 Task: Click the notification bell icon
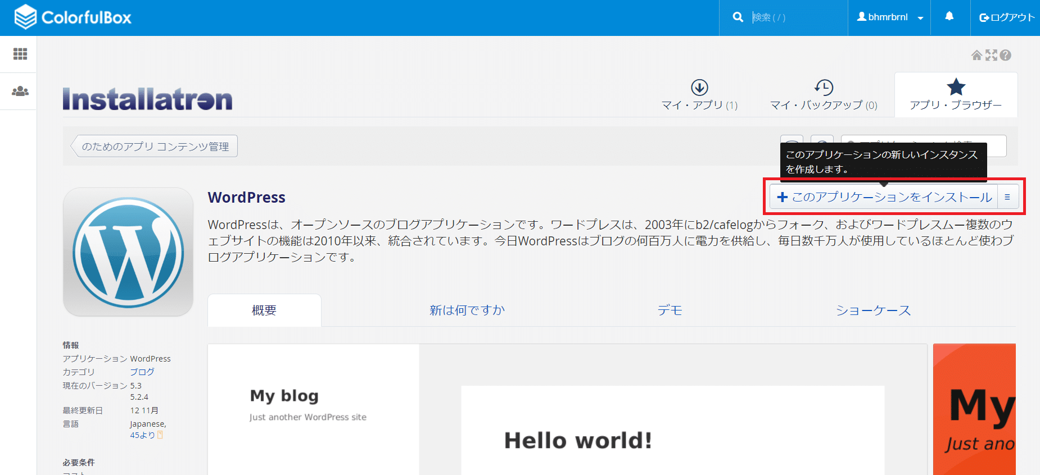[949, 17]
